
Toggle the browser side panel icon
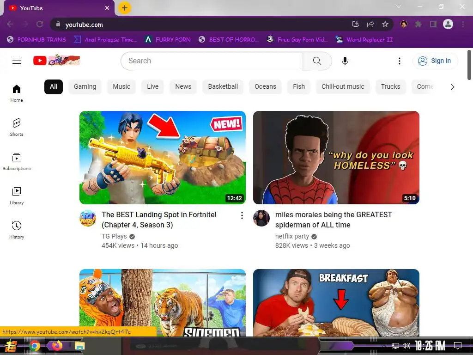pyautogui.click(x=433, y=24)
